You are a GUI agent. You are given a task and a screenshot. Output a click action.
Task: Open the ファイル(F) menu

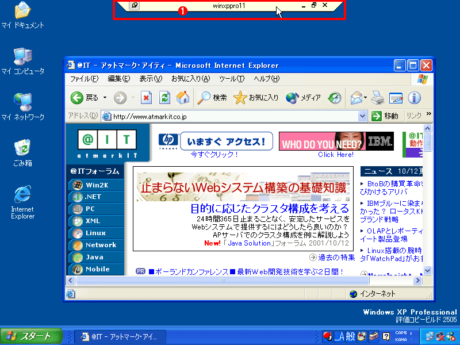84,79
